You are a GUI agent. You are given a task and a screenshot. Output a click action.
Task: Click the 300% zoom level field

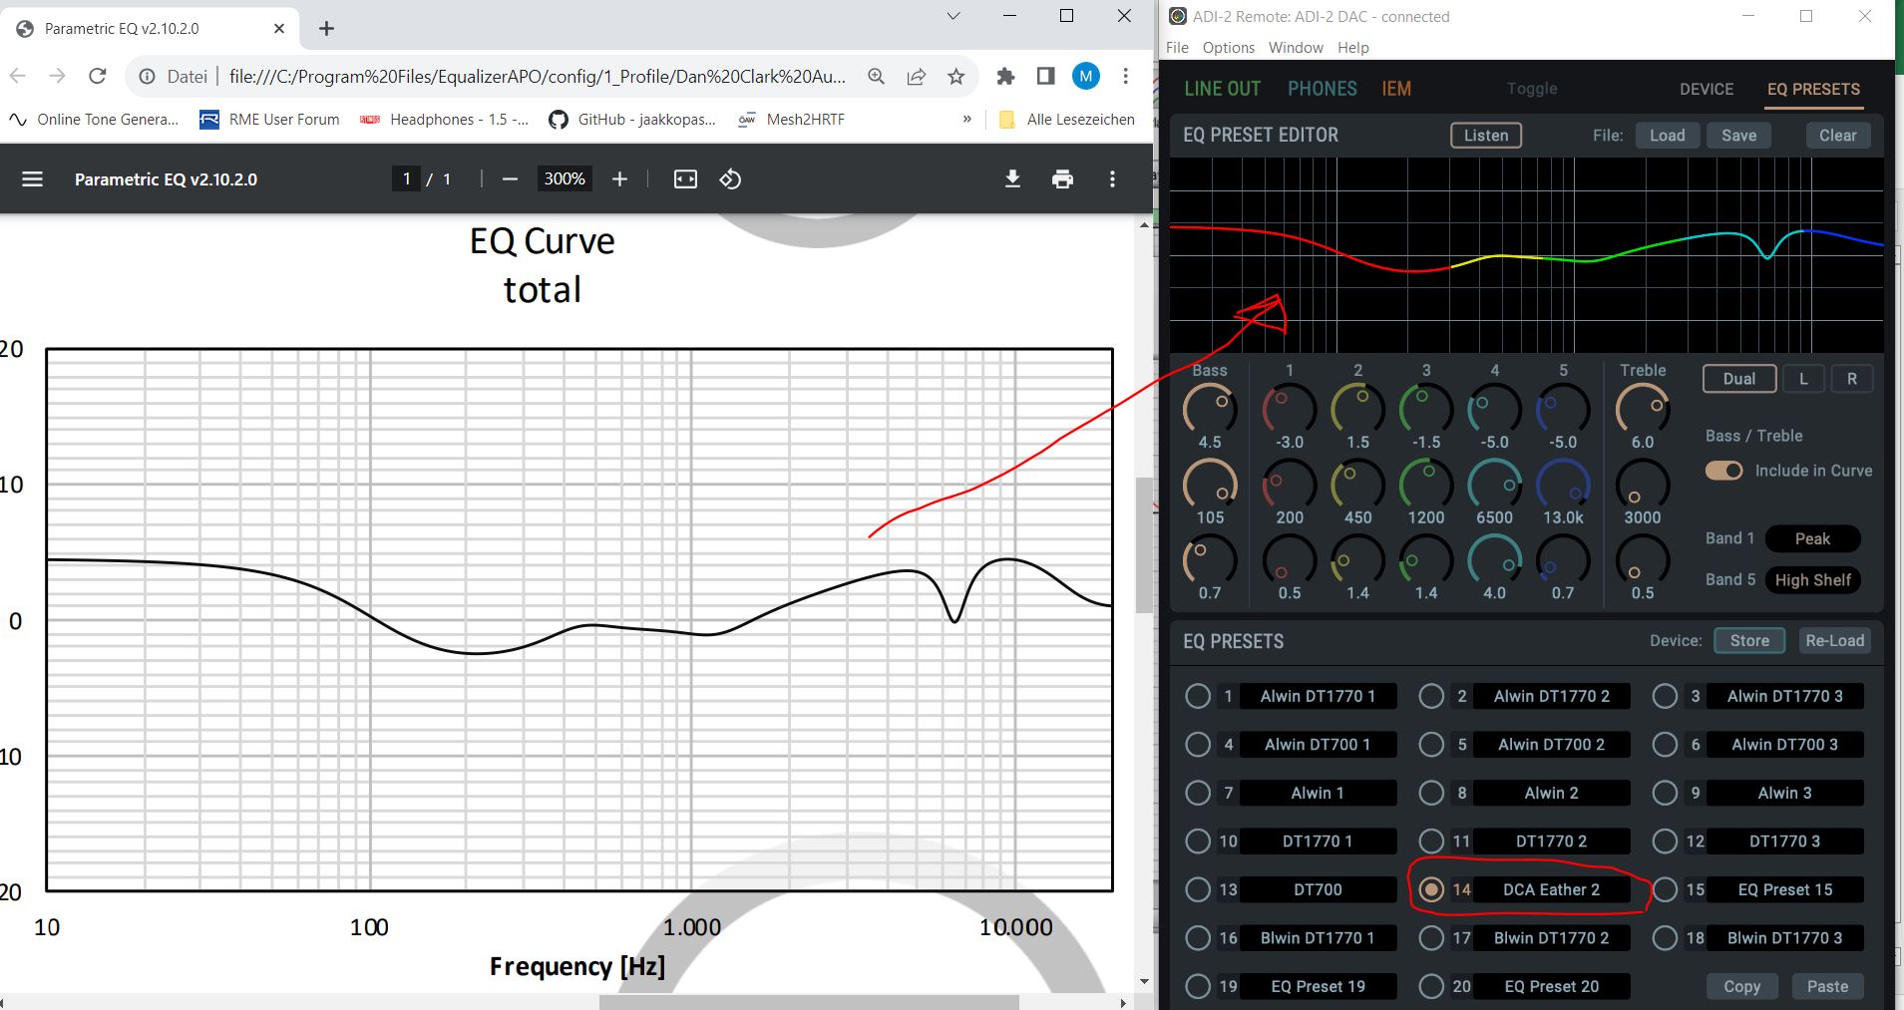coord(565,179)
